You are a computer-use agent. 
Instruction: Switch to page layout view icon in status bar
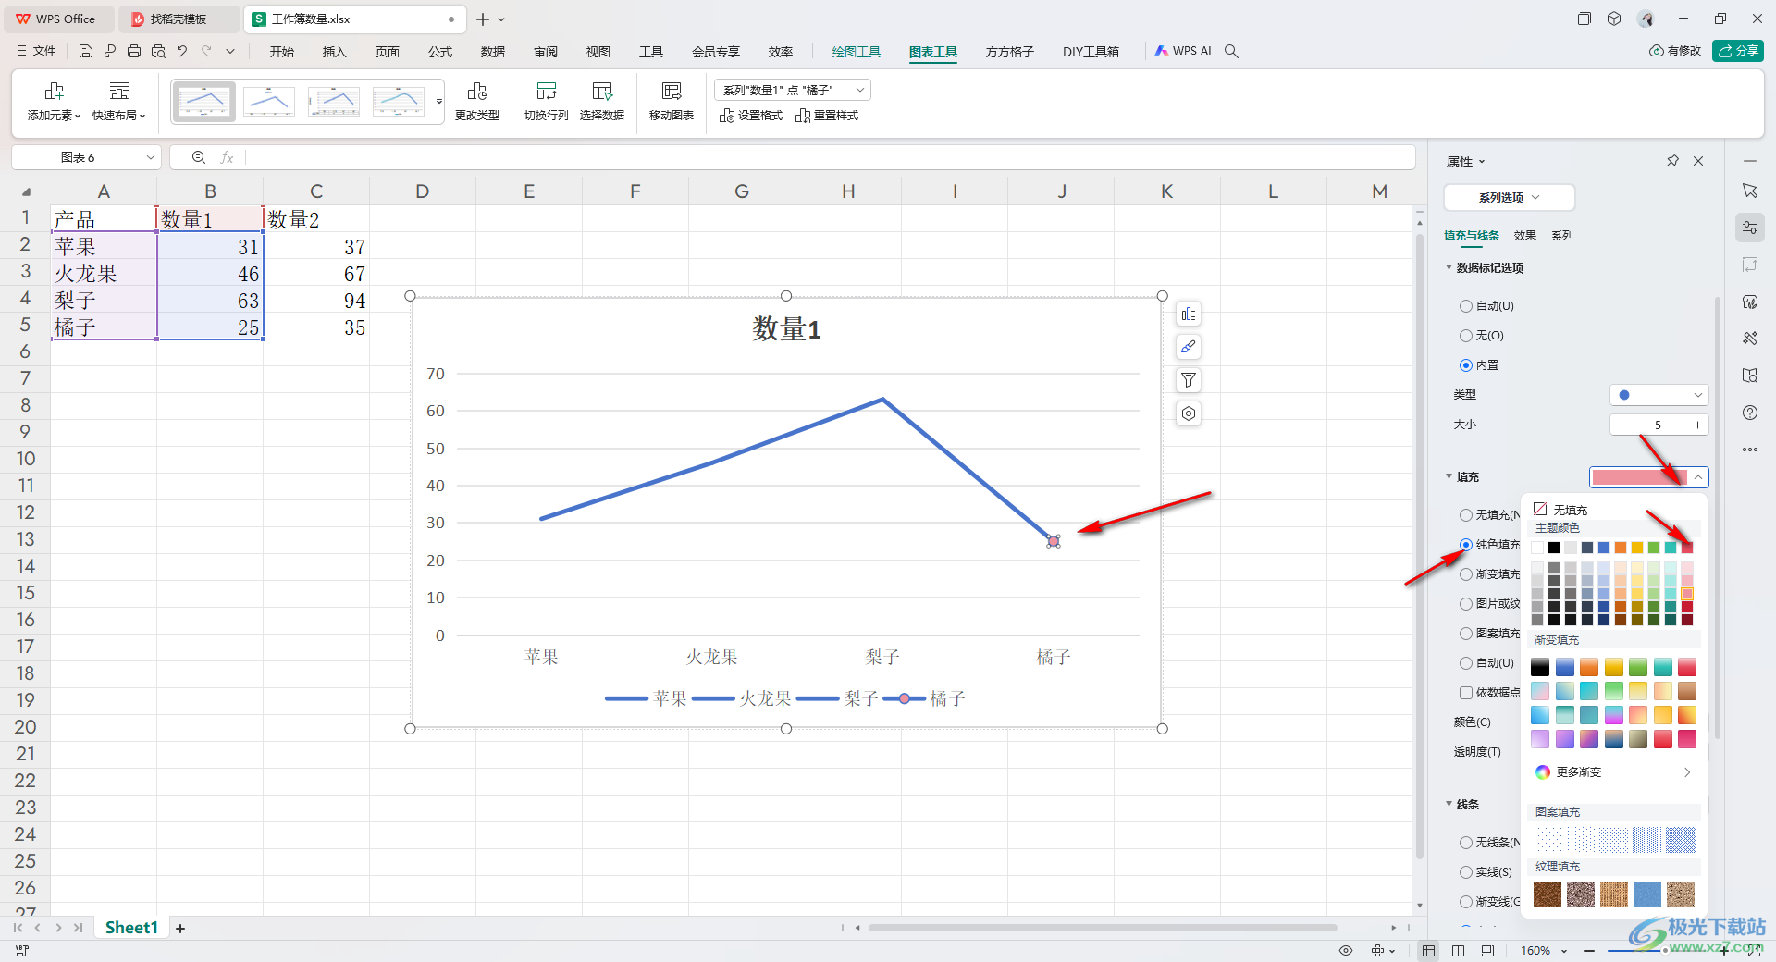click(x=1458, y=950)
